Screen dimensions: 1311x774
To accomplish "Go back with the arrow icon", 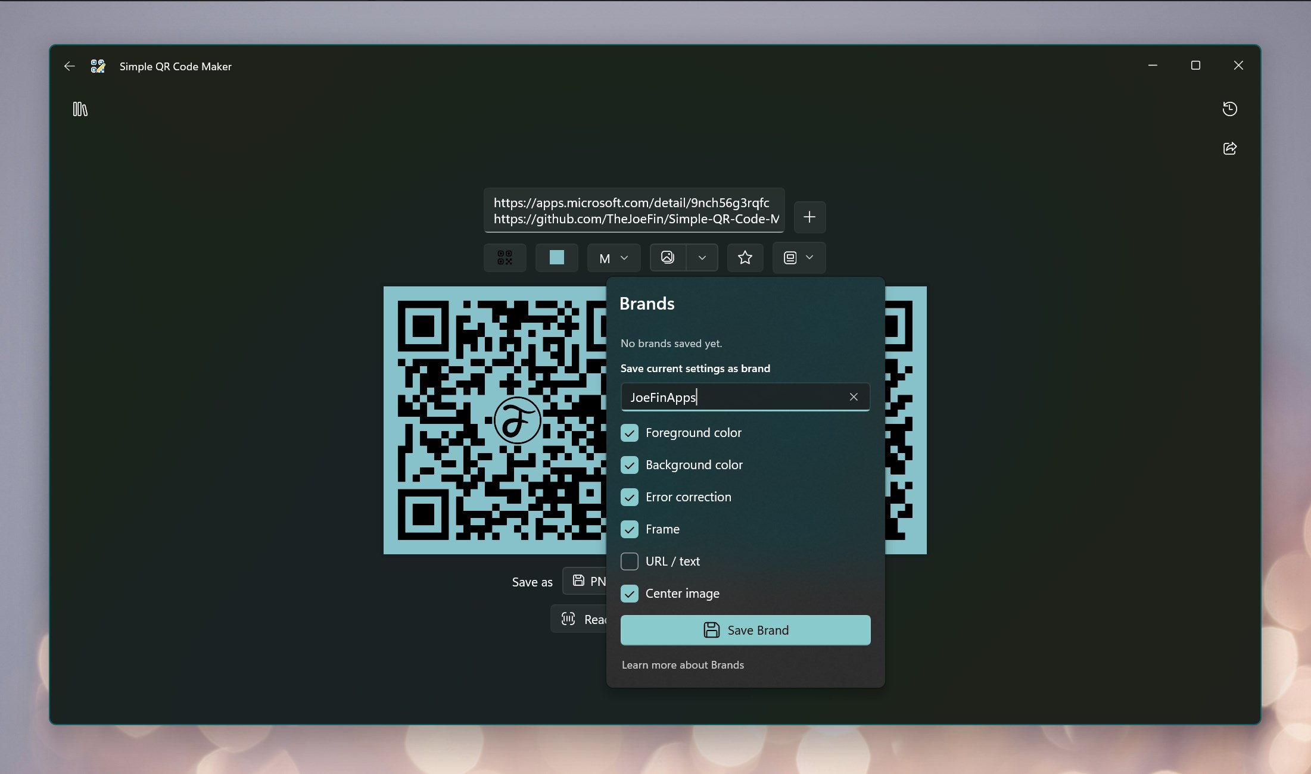I will click(x=69, y=66).
